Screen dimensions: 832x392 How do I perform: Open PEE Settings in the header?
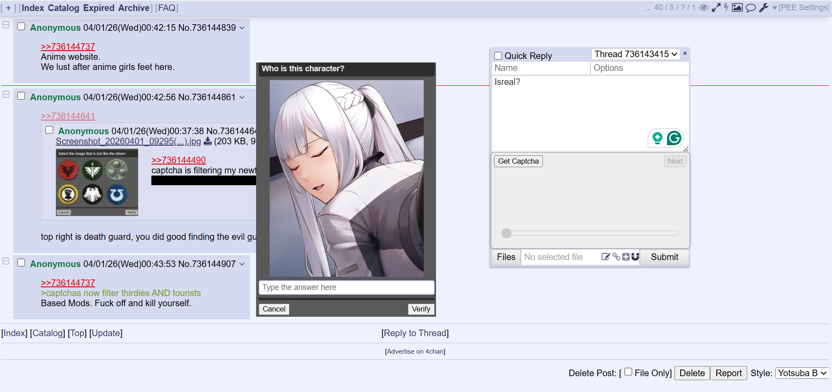point(803,7)
